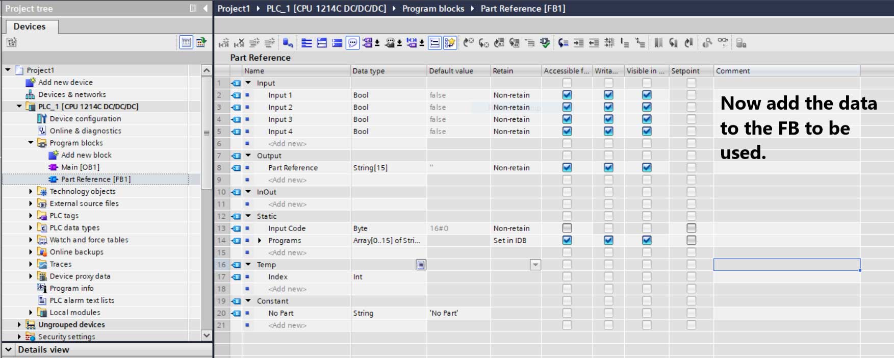Viewport: 894px width, 358px height.
Task: Open Online & diagnostics in the project tree
Action: (x=86, y=131)
